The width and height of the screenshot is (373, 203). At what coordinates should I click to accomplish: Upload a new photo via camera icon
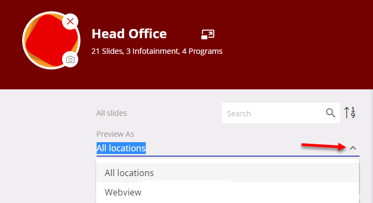point(70,59)
